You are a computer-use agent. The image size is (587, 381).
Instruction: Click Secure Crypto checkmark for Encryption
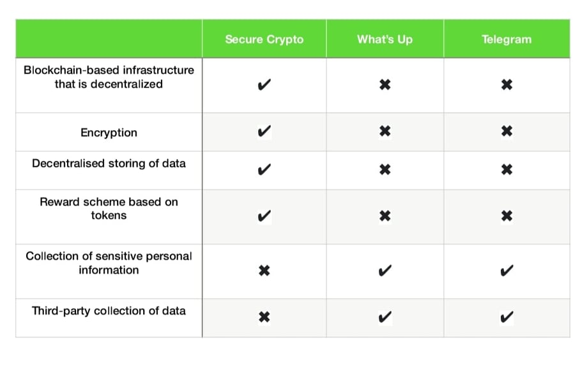(264, 132)
